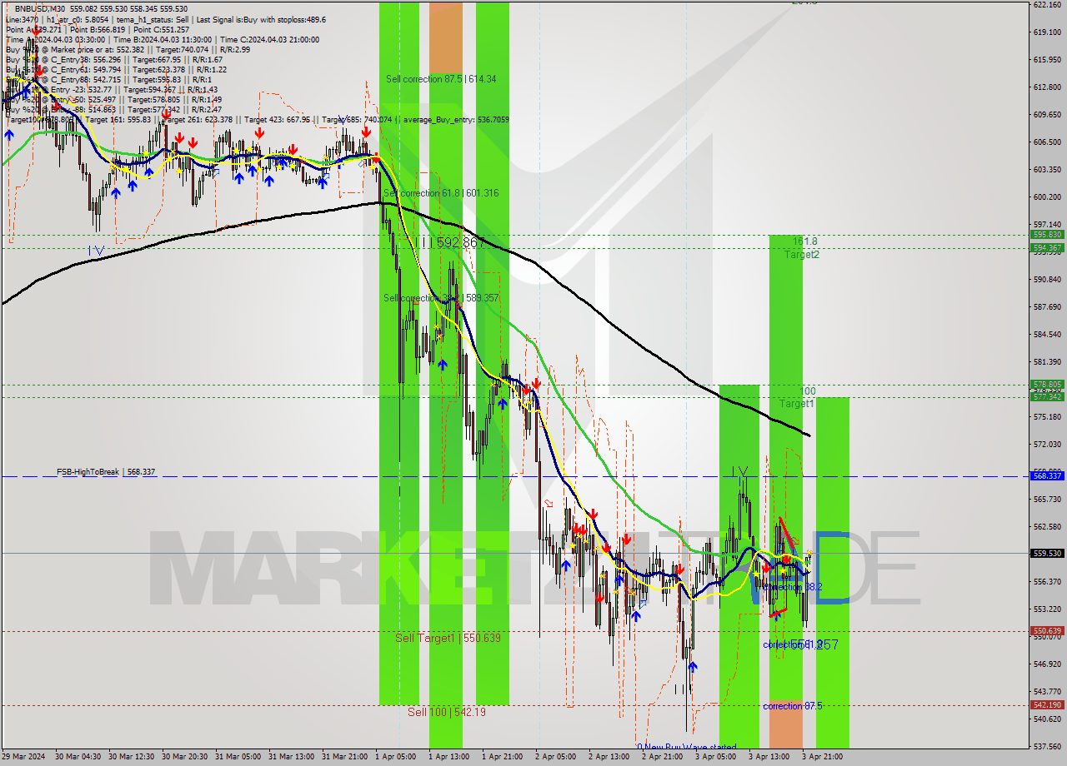Viewport: 1067px width, 766px height.
Task: Click the '31 Mar 21:00' time label
Action: click(x=344, y=757)
